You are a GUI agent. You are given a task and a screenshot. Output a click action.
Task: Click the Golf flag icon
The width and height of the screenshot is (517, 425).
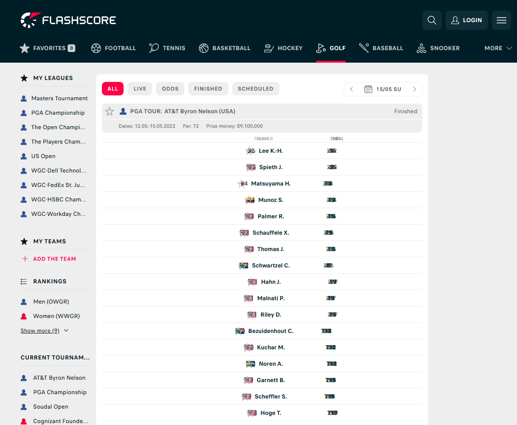321,48
